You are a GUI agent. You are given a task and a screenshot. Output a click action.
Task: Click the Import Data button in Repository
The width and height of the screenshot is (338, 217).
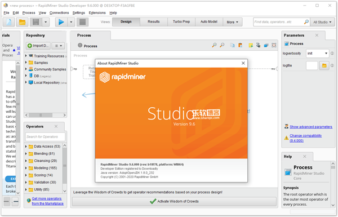click(38, 46)
